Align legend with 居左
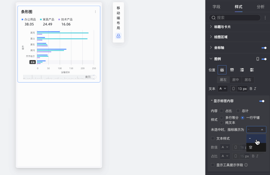The height and width of the screenshot is (175, 270). click(223, 80)
